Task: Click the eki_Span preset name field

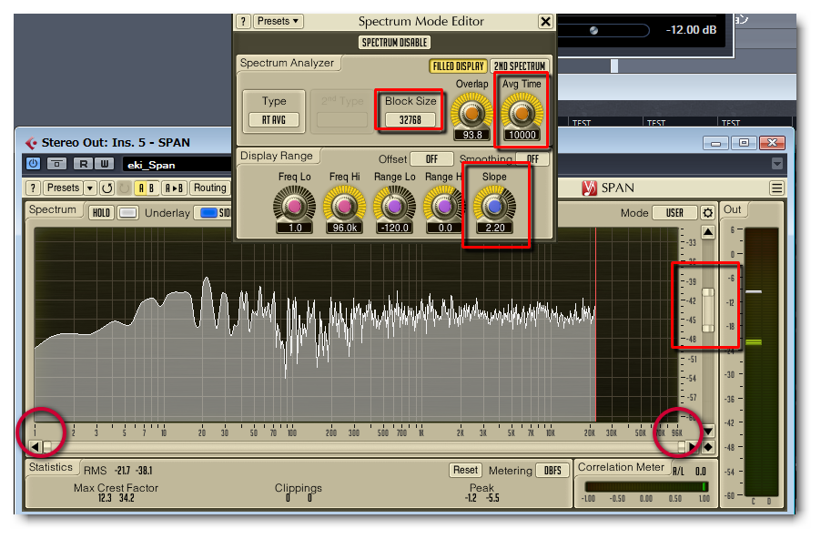Action: (x=178, y=165)
